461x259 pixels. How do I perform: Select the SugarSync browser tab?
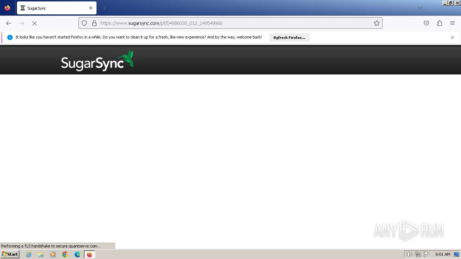pos(57,8)
